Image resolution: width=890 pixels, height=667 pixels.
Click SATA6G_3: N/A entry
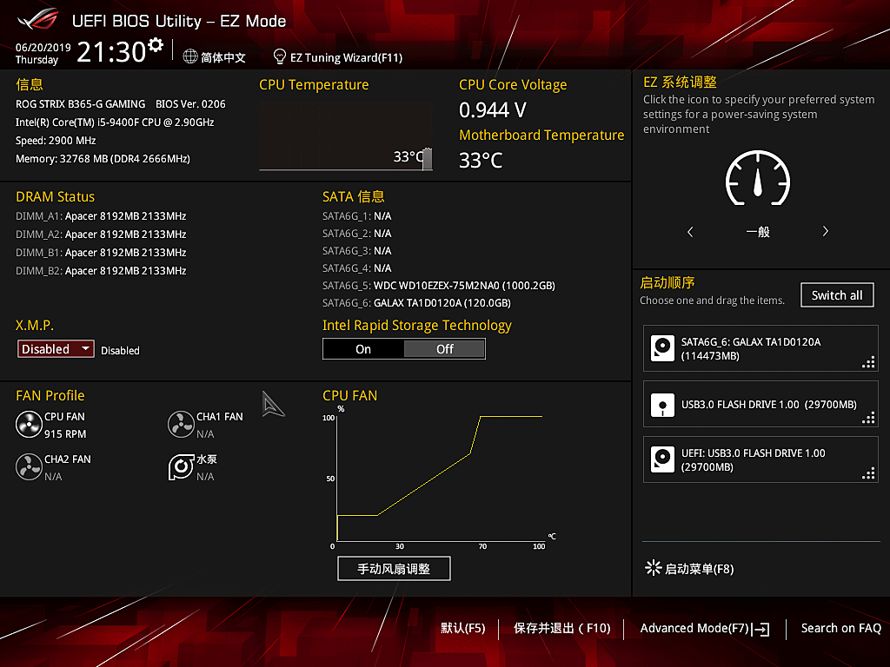tap(357, 251)
